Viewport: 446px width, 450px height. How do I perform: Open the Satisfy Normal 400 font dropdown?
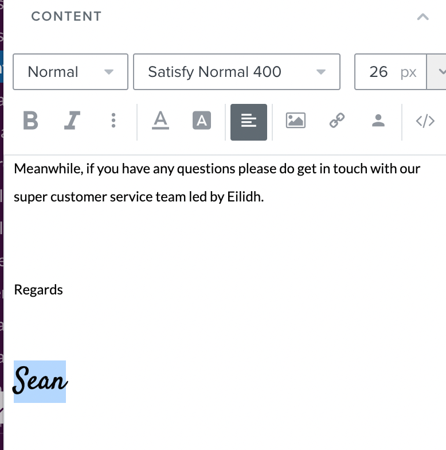coord(237,72)
